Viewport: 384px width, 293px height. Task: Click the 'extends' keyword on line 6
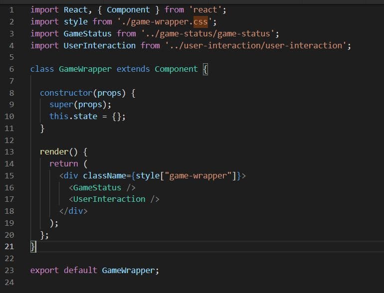click(x=133, y=69)
